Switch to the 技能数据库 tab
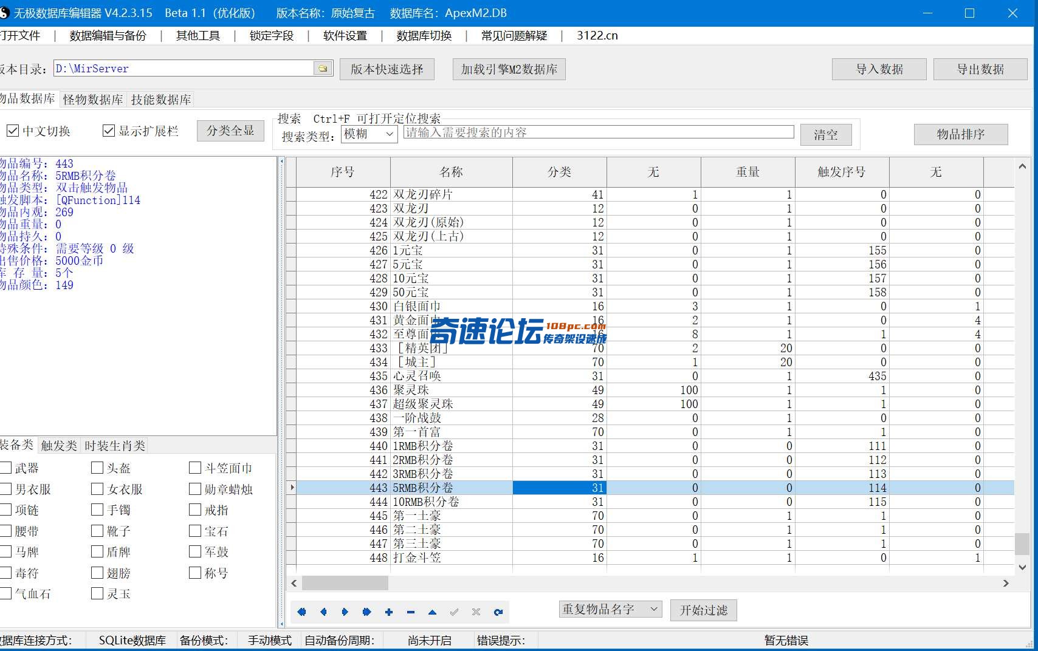Viewport: 1038px width, 651px height. [x=161, y=100]
